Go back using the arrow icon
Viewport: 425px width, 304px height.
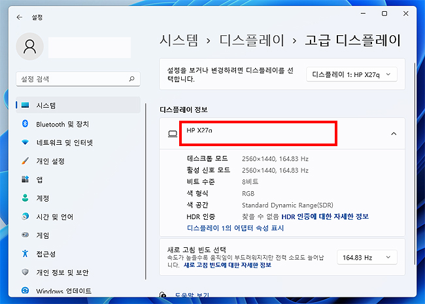(x=20, y=18)
